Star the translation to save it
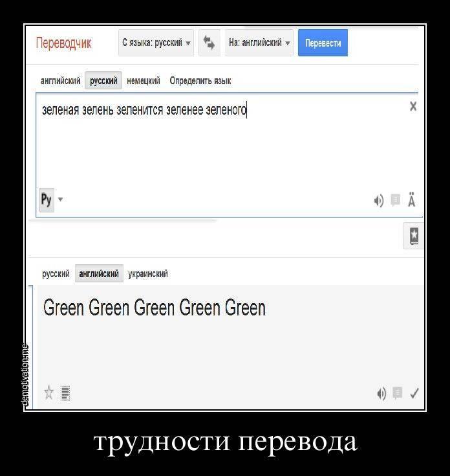450x476 pixels. (x=48, y=392)
